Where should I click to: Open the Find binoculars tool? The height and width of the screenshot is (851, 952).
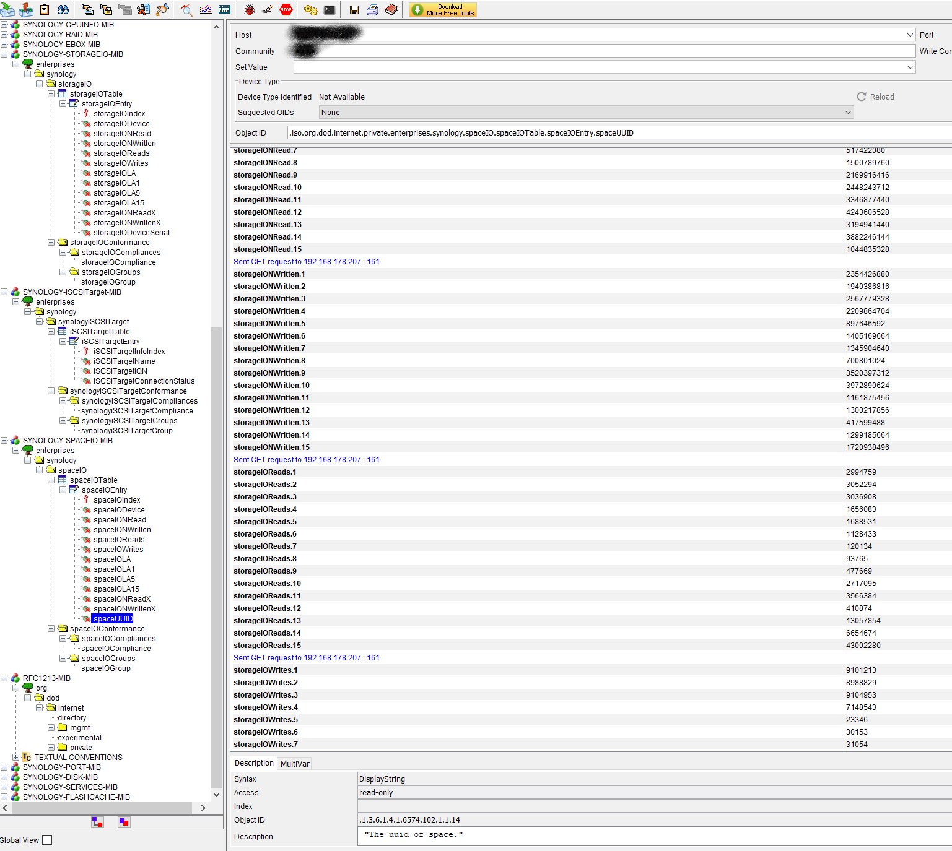tap(63, 10)
